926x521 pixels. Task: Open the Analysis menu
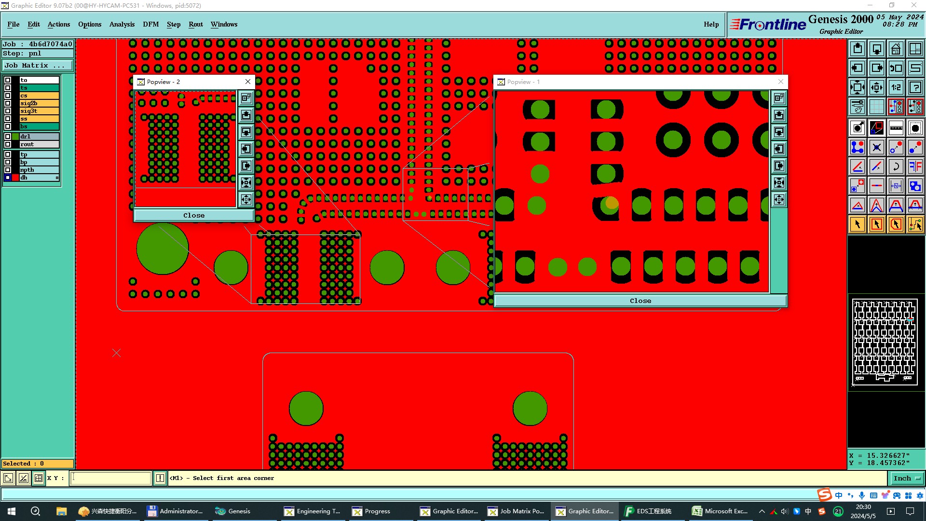[122, 24]
